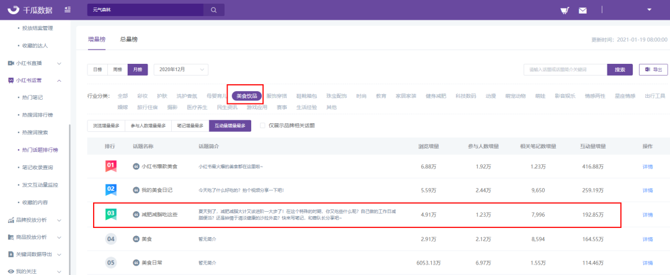Sort by 笔记增量最多
The width and height of the screenshot is (670, 275).
(x=190, y=126)
